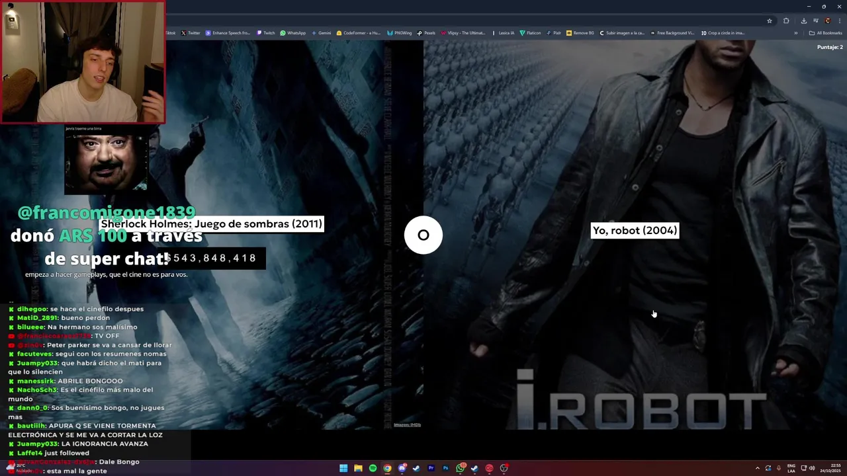This screenshot has height=476, width=847.
Task: Open the PNGWing bookmark
Action: click(400, 32)
